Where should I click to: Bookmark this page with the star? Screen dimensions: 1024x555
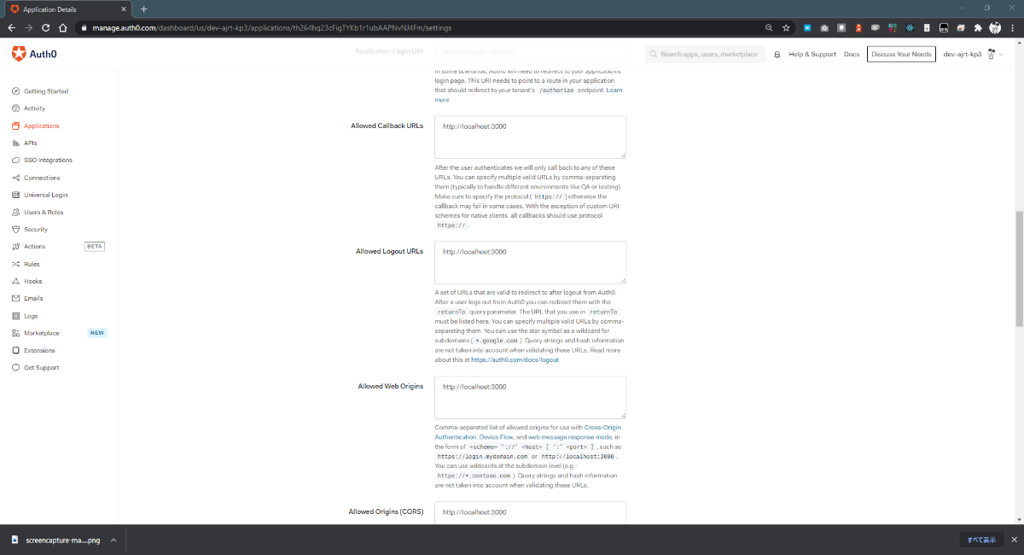point(785,27)
